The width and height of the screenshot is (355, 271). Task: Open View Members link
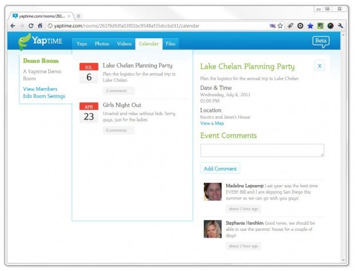point(40,89)
